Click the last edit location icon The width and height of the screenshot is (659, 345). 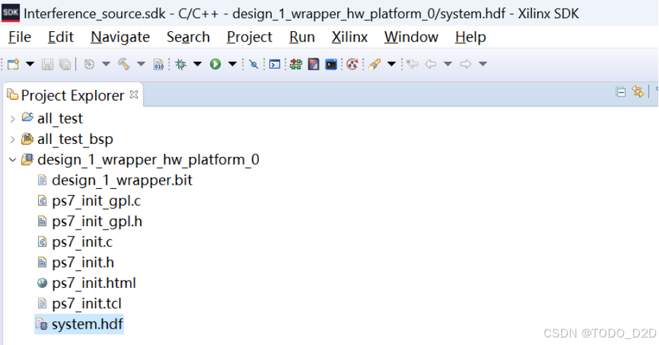tap(412, 65)
